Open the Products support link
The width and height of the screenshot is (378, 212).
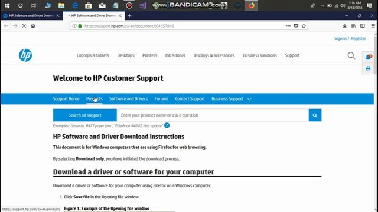[94, 99]
